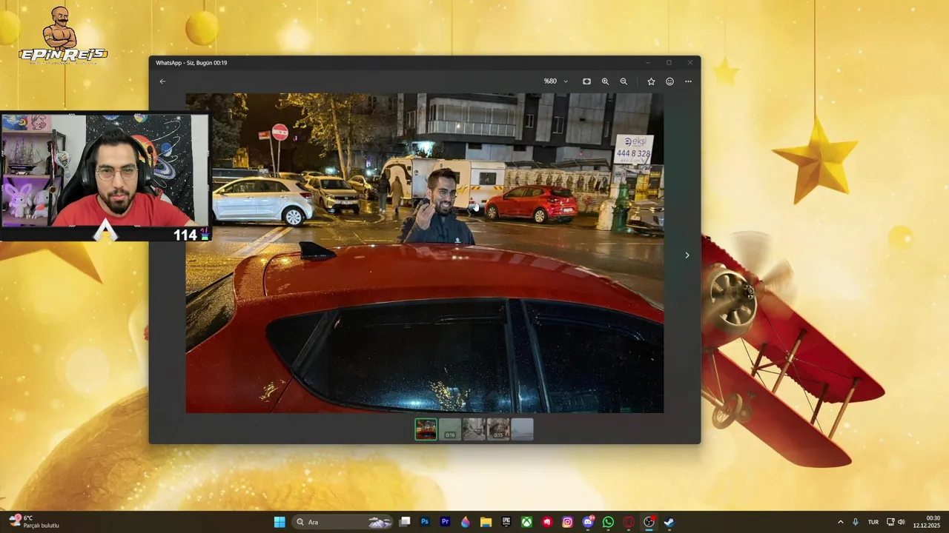Go back using the viewer's left arrow
Screen dimensions: 949x533
pos(162,81)
